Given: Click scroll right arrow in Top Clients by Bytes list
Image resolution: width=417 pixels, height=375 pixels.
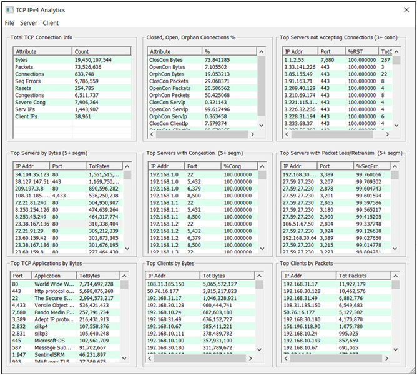Looking at the screenshot, I should pyautogui.click(x=250, y=359).
